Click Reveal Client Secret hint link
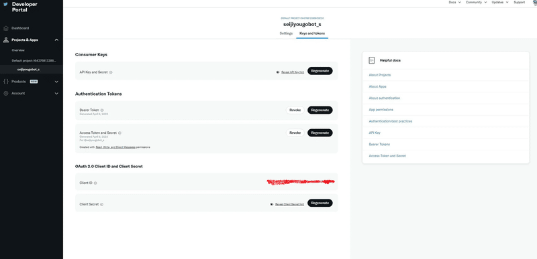The width and height of the screenshot is (537, 259). pyautogui.click(x=289, y=204)
